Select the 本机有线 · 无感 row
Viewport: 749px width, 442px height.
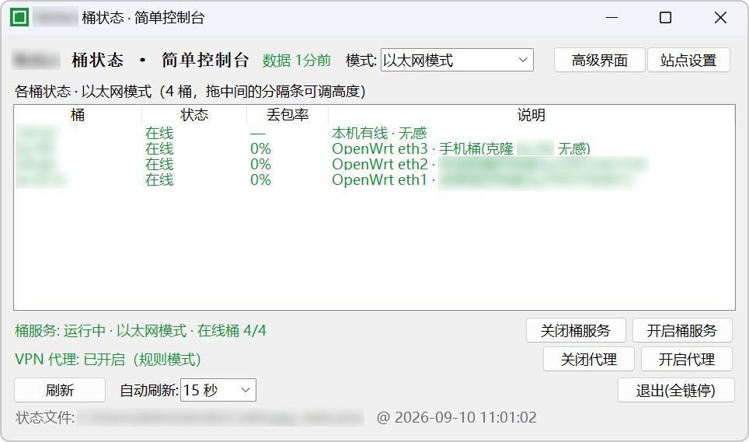click(x=374, y=133)
